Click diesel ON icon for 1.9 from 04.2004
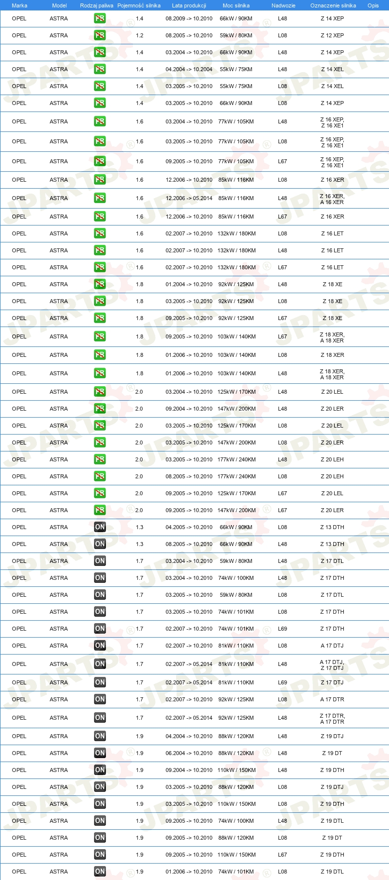Viewport: 389px width, 880px height. pos(100,736)
